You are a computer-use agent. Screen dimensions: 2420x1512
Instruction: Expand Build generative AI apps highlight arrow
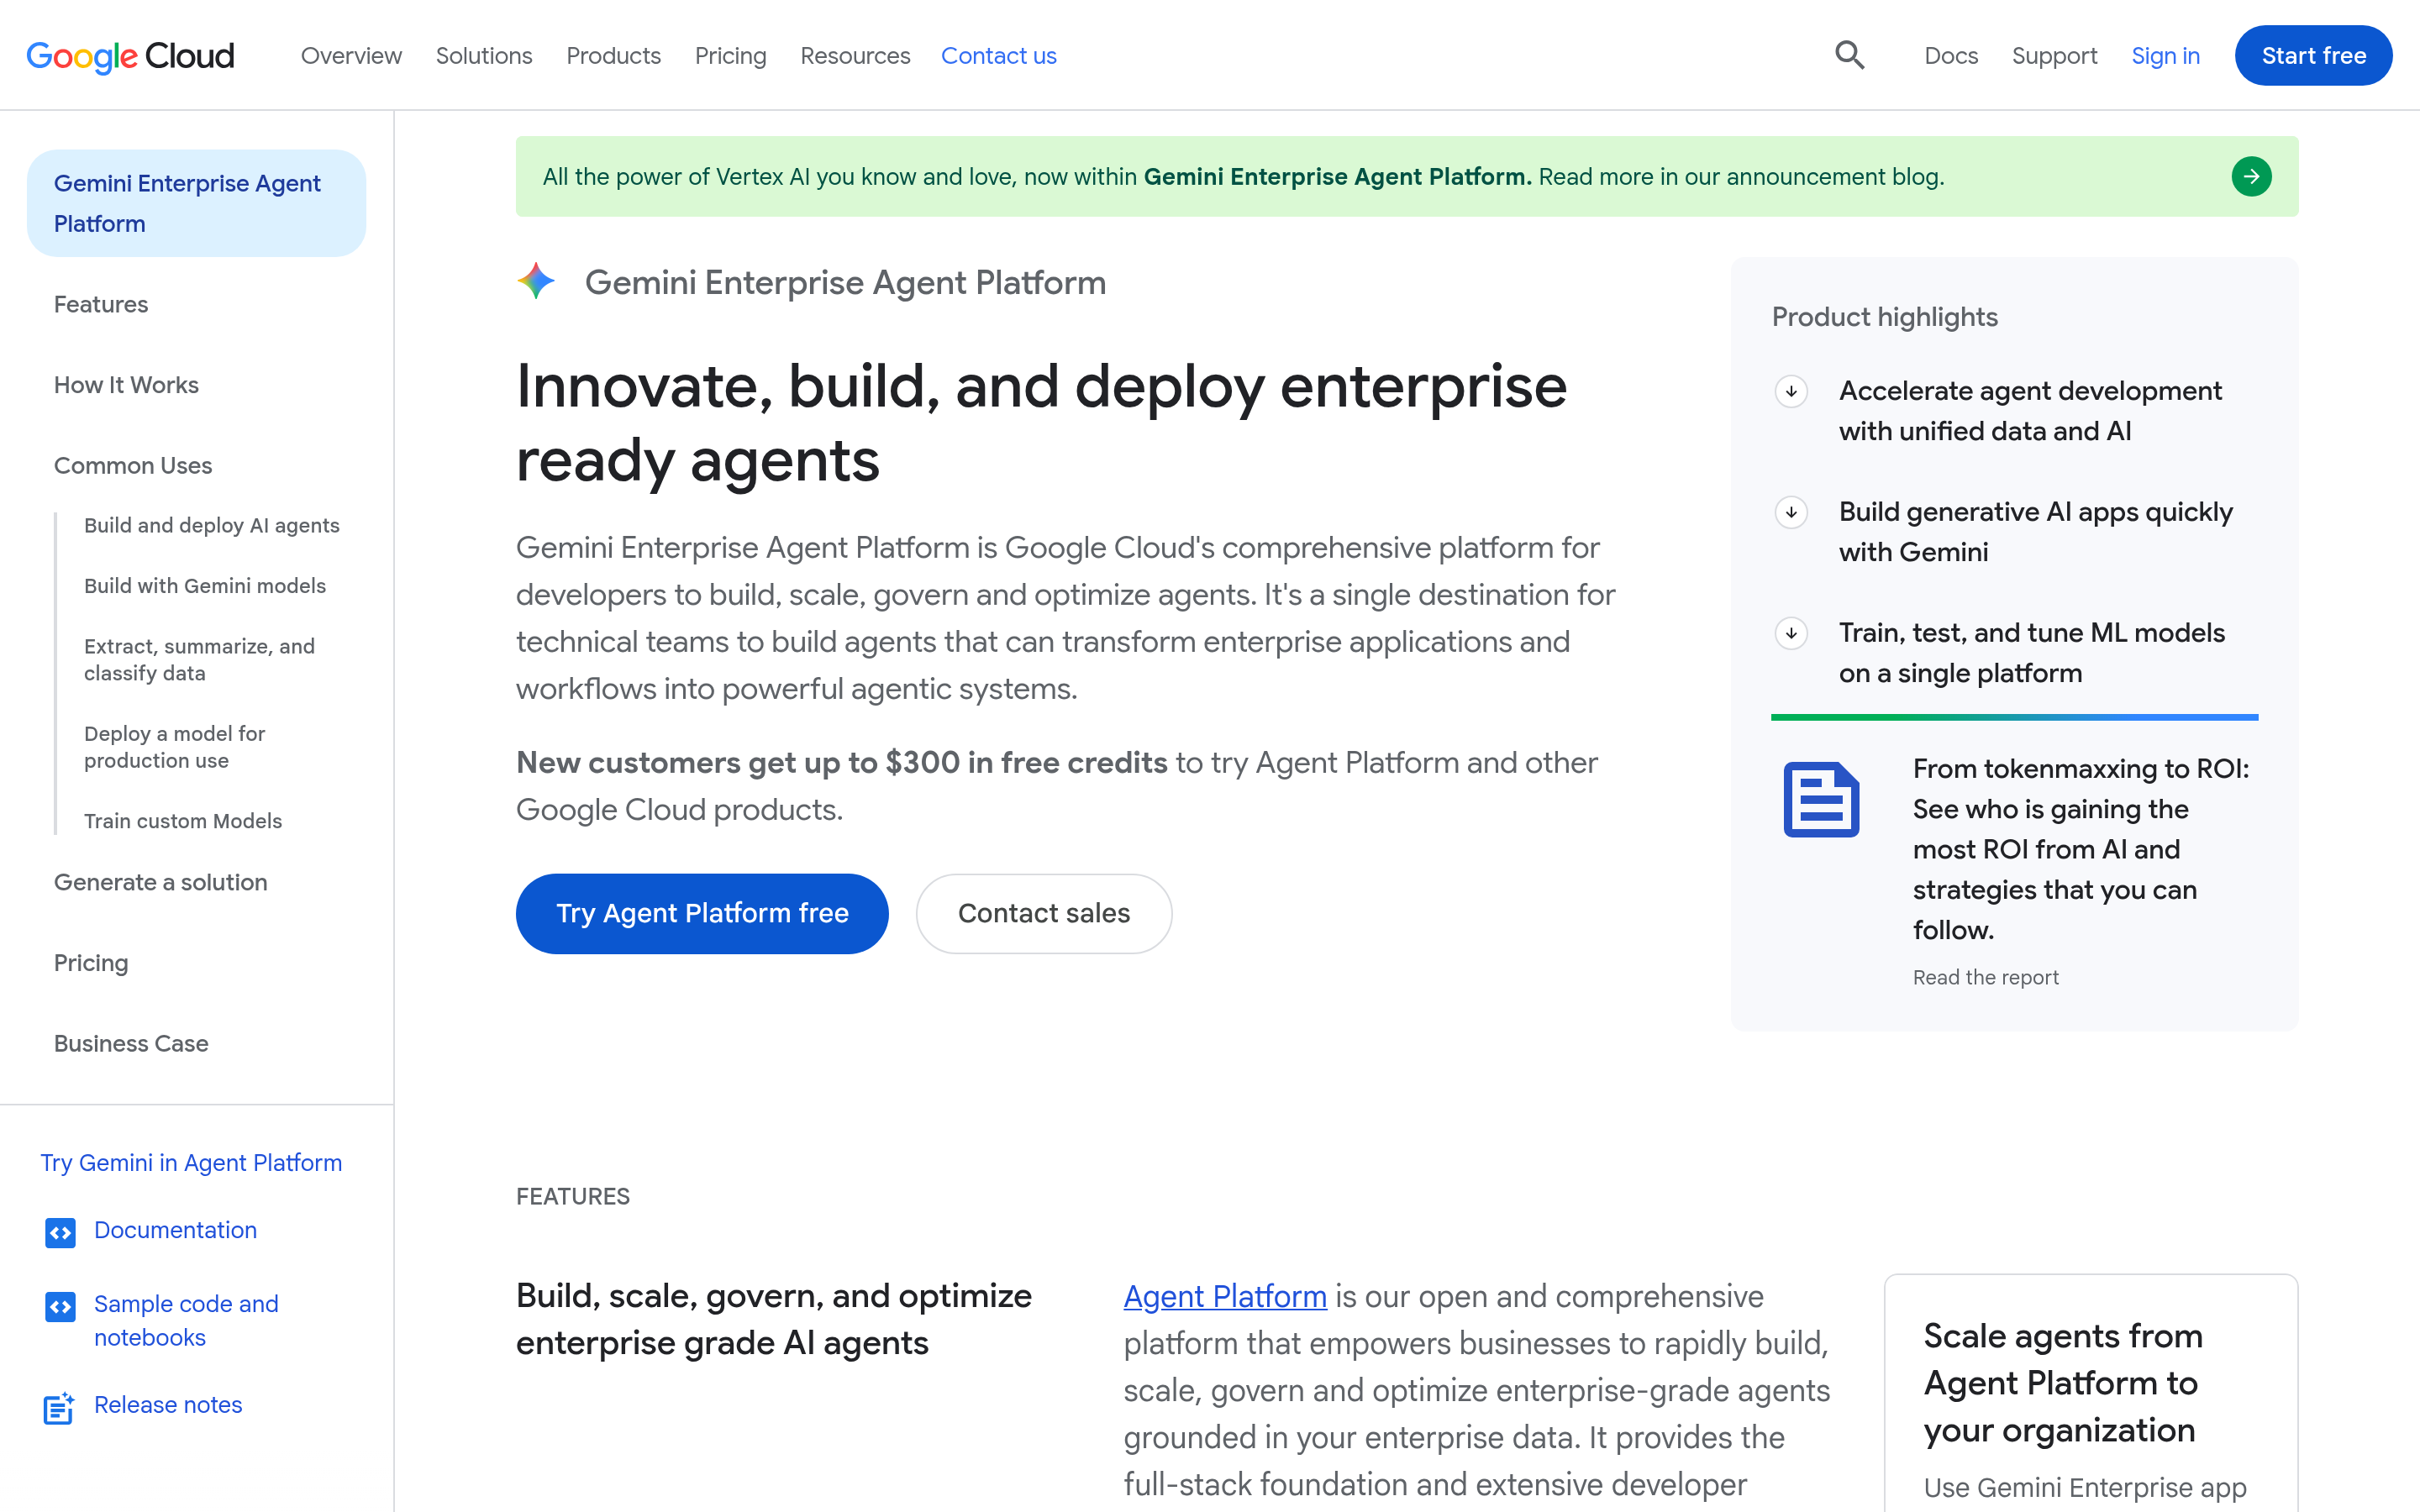(x=1791, y=512)
